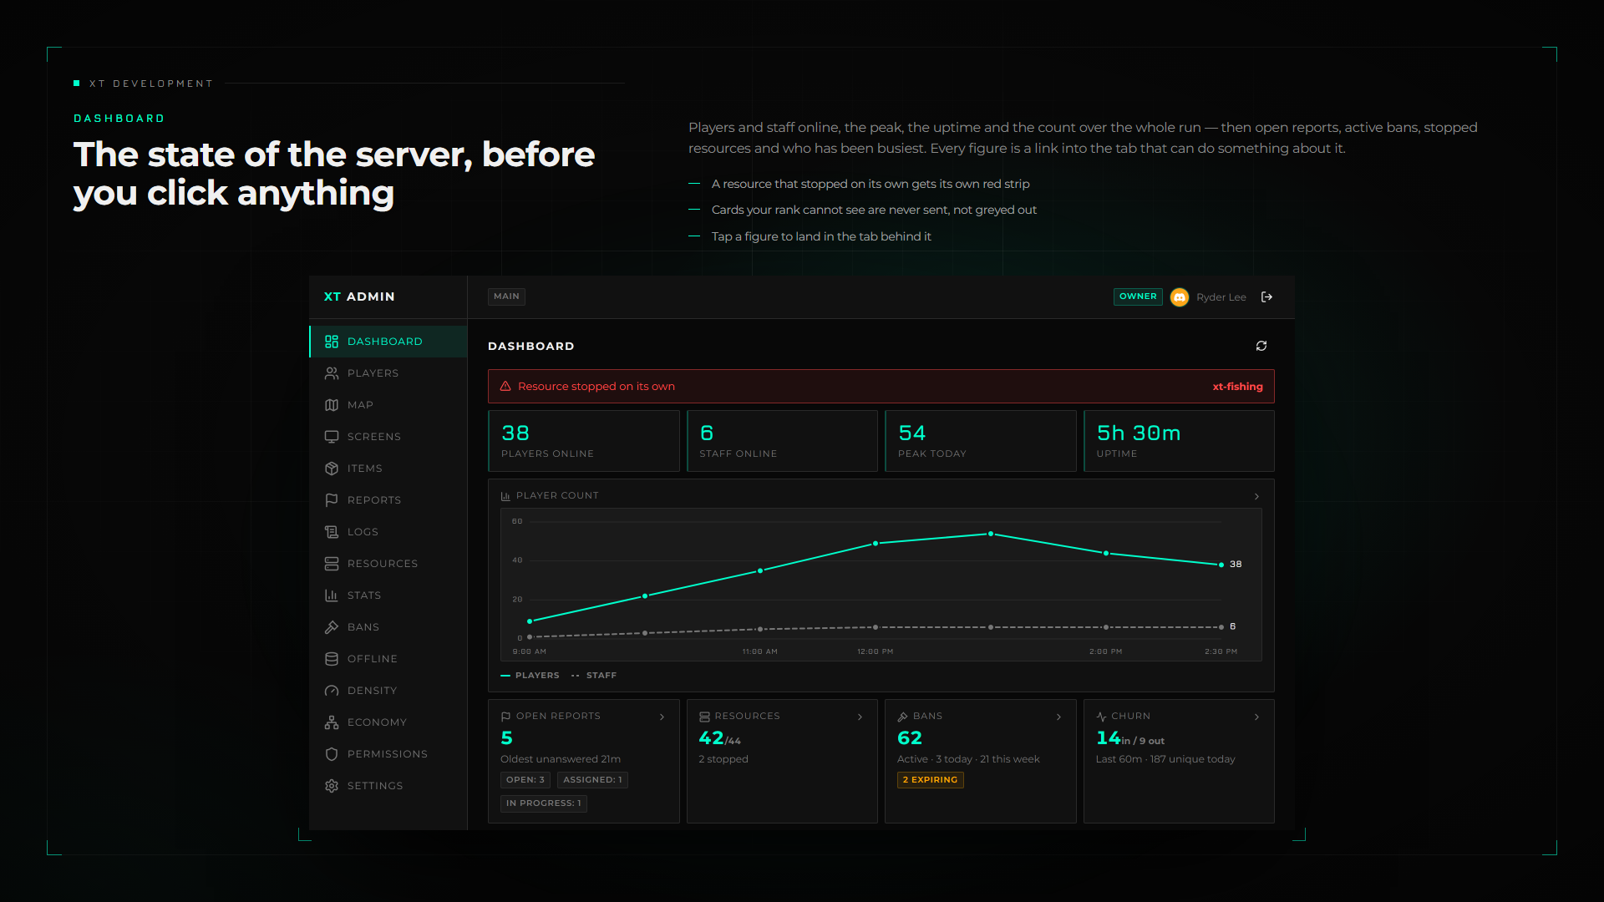Click the Items cube icon
The image size is (1604, 902).
click(332, 469)
